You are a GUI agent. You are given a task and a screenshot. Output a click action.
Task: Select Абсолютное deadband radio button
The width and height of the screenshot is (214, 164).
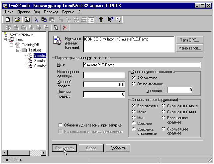(134, 78)
